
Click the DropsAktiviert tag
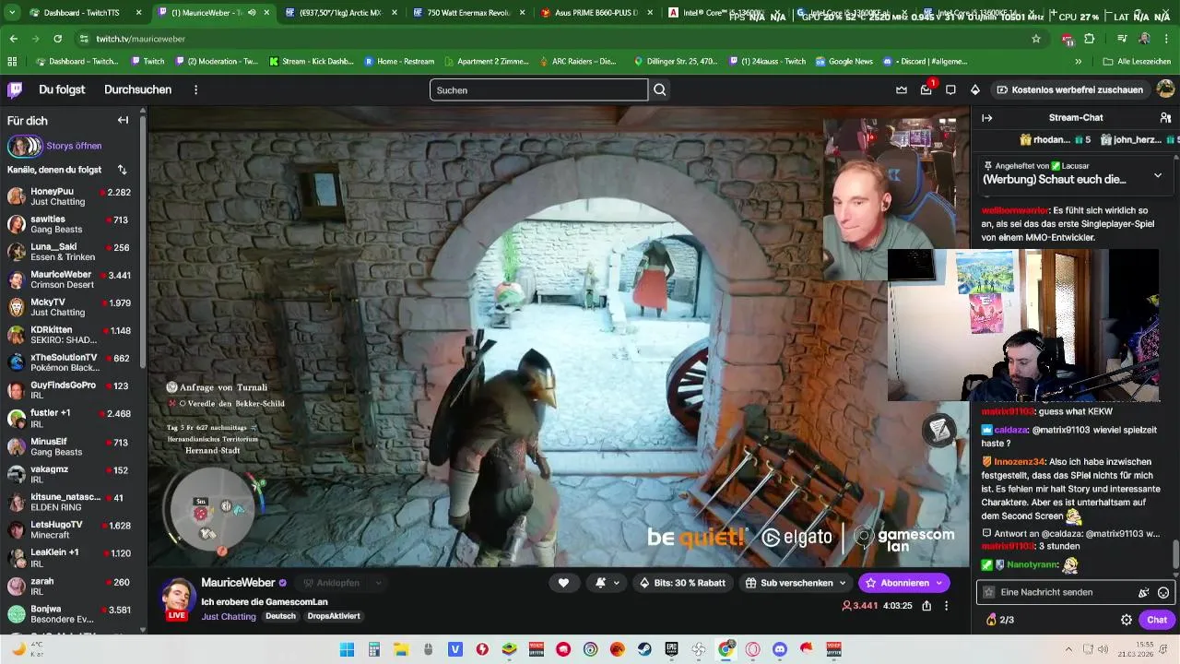pos(334,616)
